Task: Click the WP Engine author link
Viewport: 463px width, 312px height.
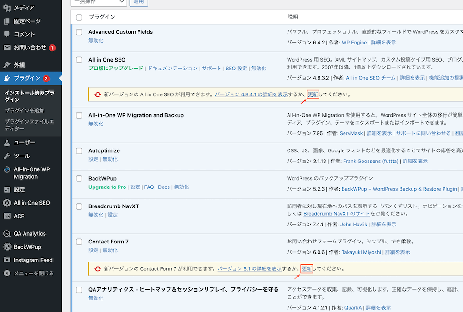Action: 354,43
